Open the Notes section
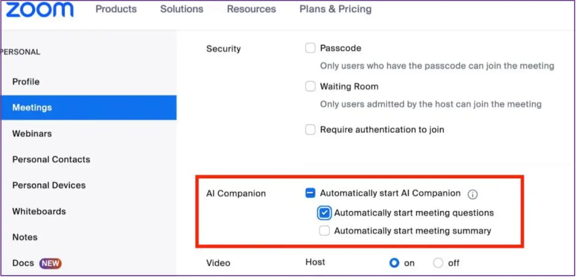The height and width of the screenshot is (277, 576). point(25,237)
